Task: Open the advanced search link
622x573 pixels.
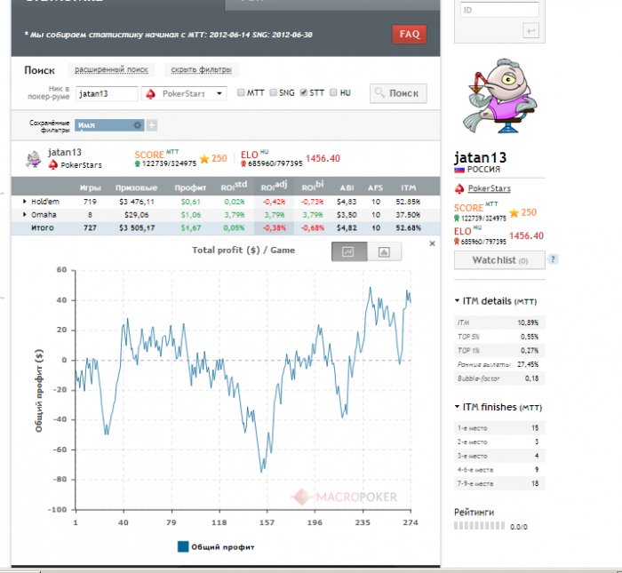Action: [x=111, y=70]
